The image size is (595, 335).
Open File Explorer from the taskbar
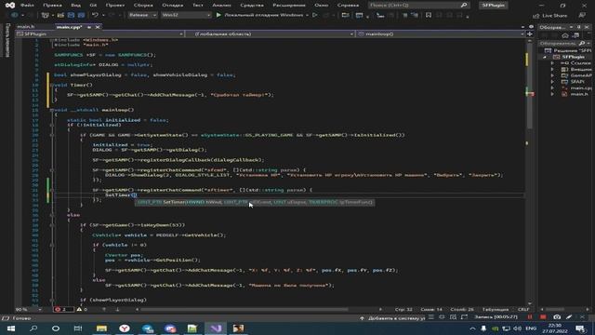pyautogui.click(x=101, y=328)
